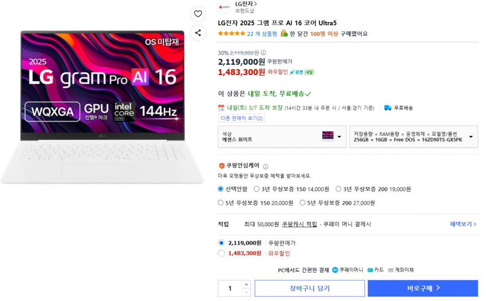Click the LG전자 brand logo icon
The image size is (486, 301).
pyautogui.click(x=224, y=7)
